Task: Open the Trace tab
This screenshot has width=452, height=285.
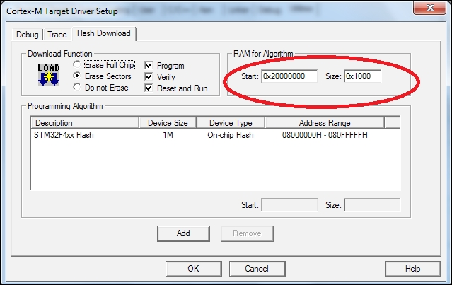Action: 57,35
